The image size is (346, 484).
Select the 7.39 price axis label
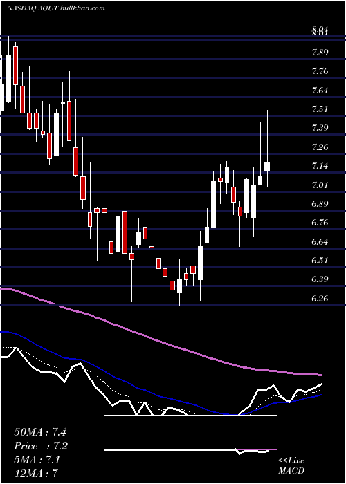(320, 128)
